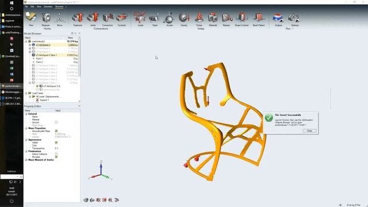
Task: Click the Windows Start button
Action: point(11,3)
